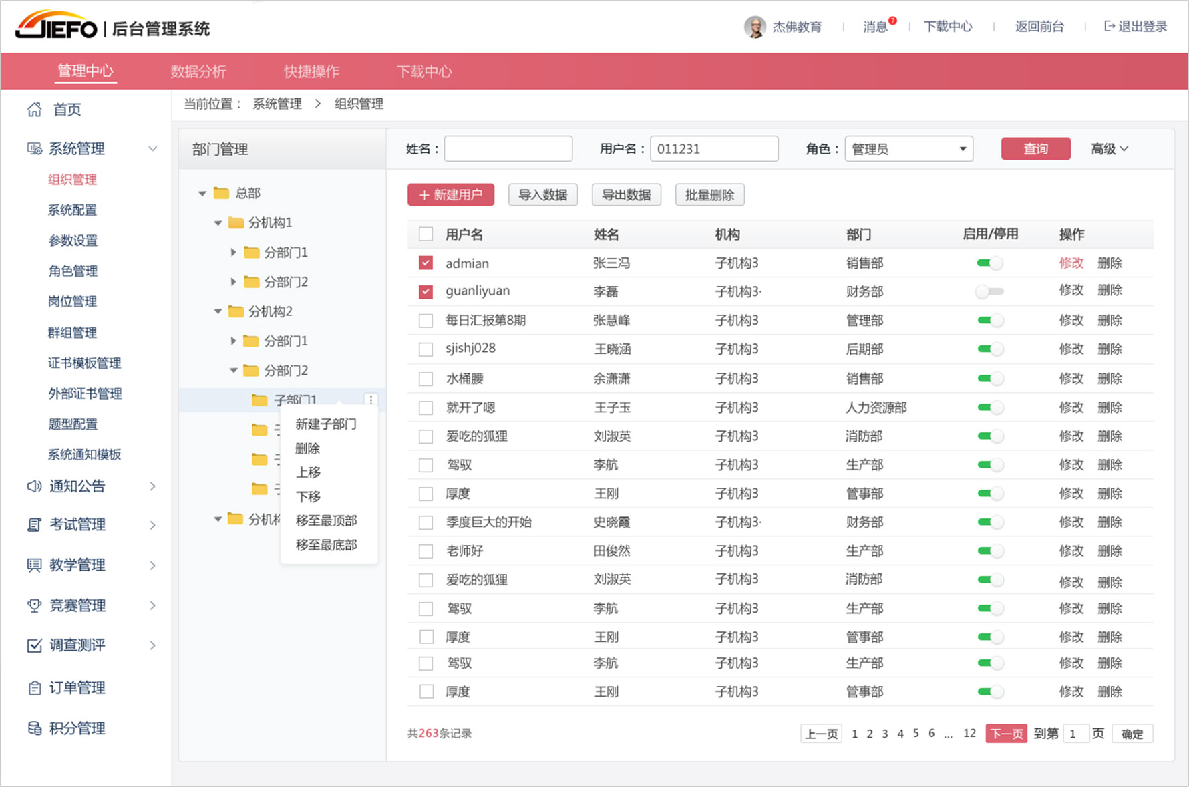Collapse the 总部 tree node
Viewport: 1189px width, 787px height.
[202, 192]
